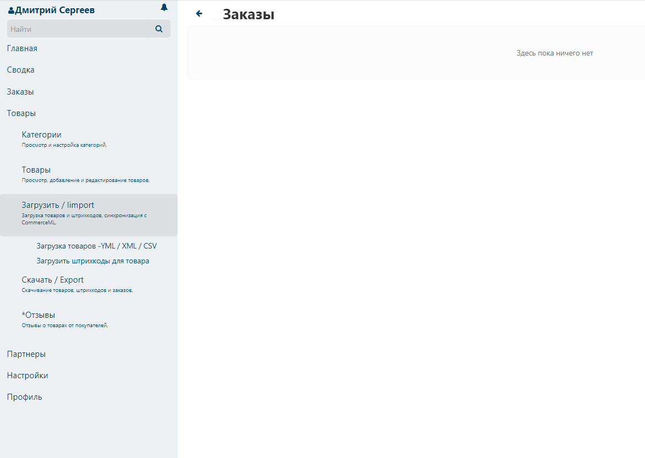The image size is (645, 458).
Task: Click description Просмотр, добавление и редактирование товаров.
Action: click(86, 180)
